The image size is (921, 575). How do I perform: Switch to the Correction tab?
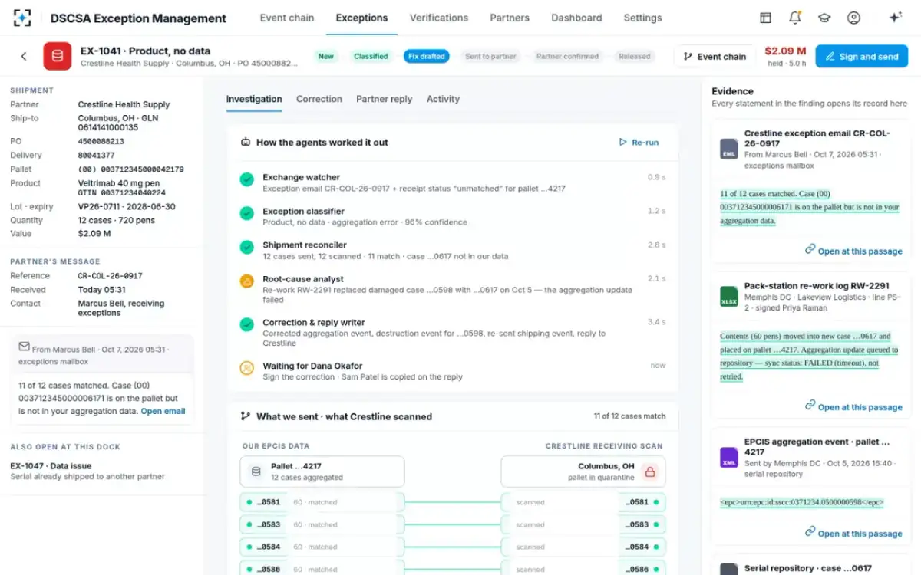319,99
